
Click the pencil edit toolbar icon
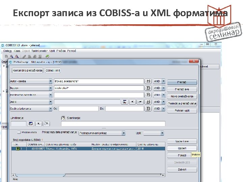point(24,57)
